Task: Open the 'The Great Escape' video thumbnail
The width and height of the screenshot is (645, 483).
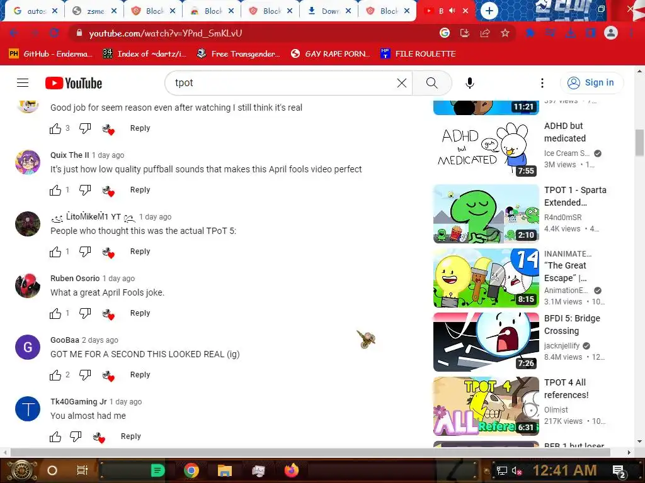Action: point(486,277)
